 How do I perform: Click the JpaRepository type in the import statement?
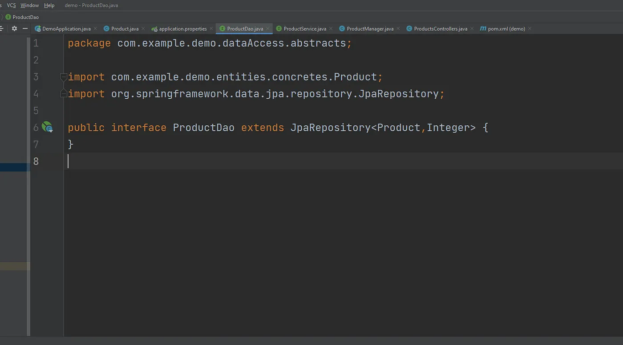coord(399,94)
